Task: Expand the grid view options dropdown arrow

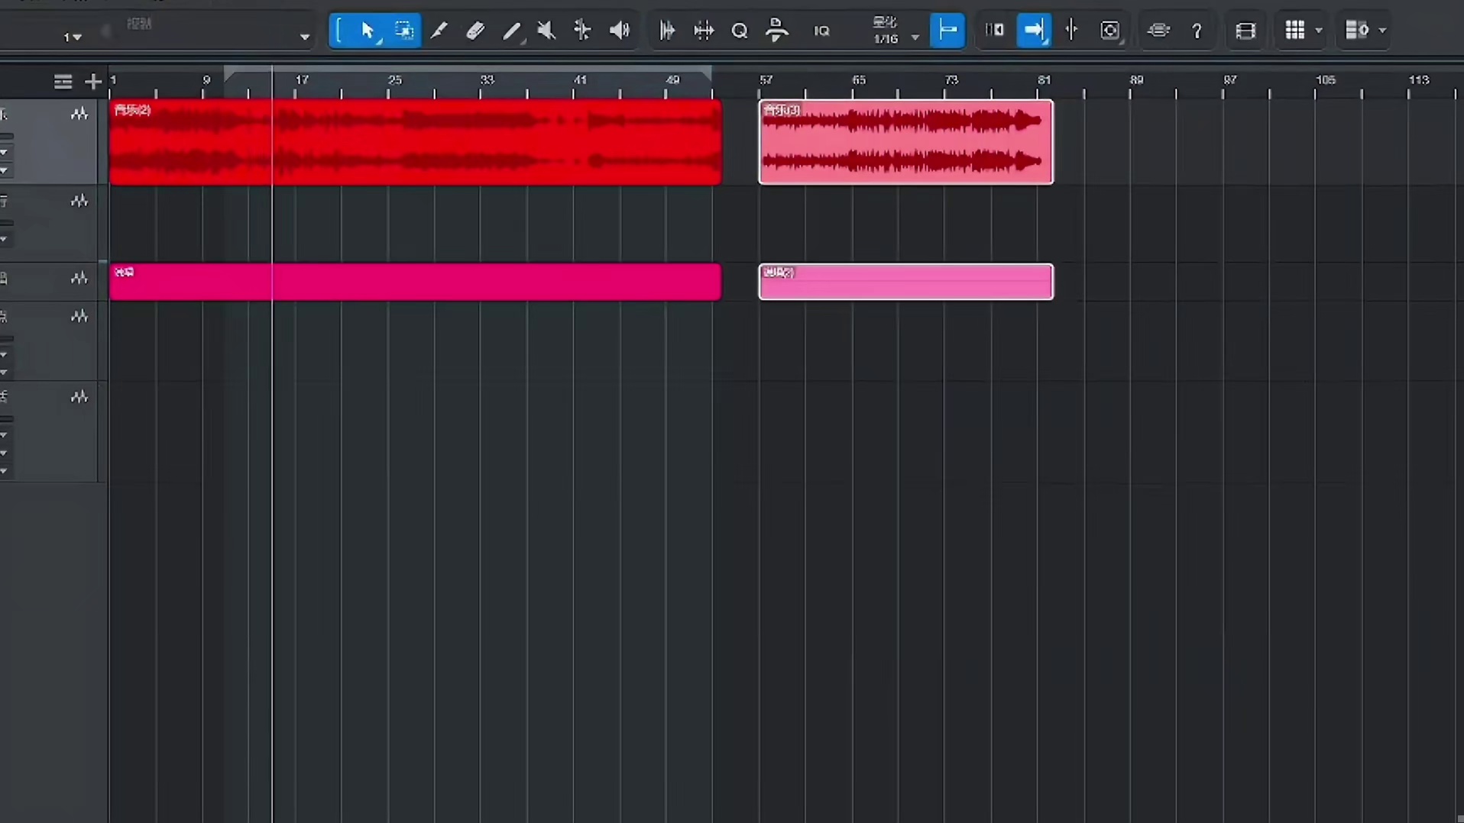Action: coord(1318,31)
